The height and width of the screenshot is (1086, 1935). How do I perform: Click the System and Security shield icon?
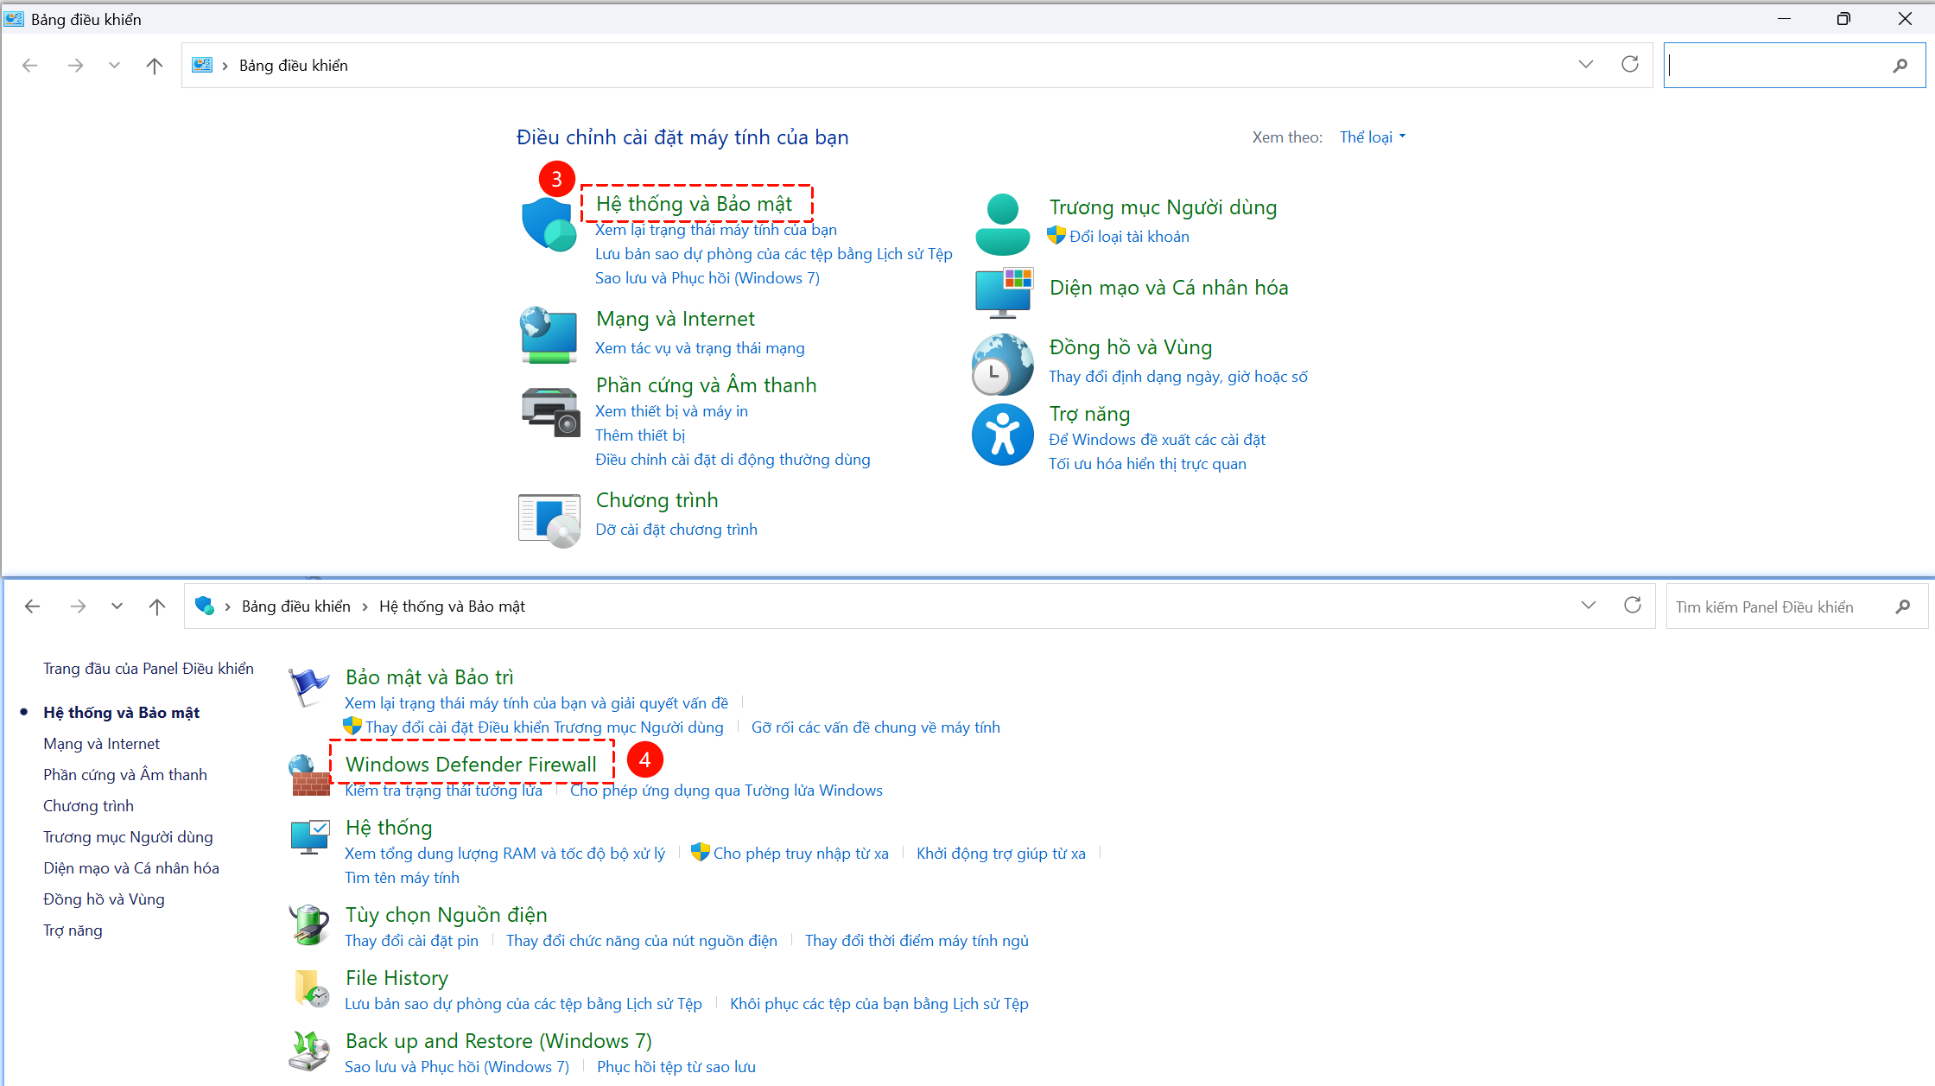click(x=549, y=224)
